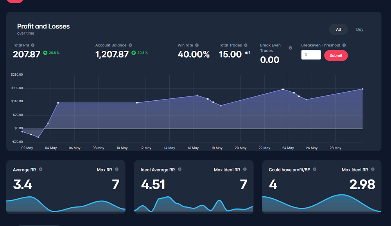The width and height of the screenshot is (391, 226).
Task: Select the Win rate value 40.00%
Action: point(194,54)
